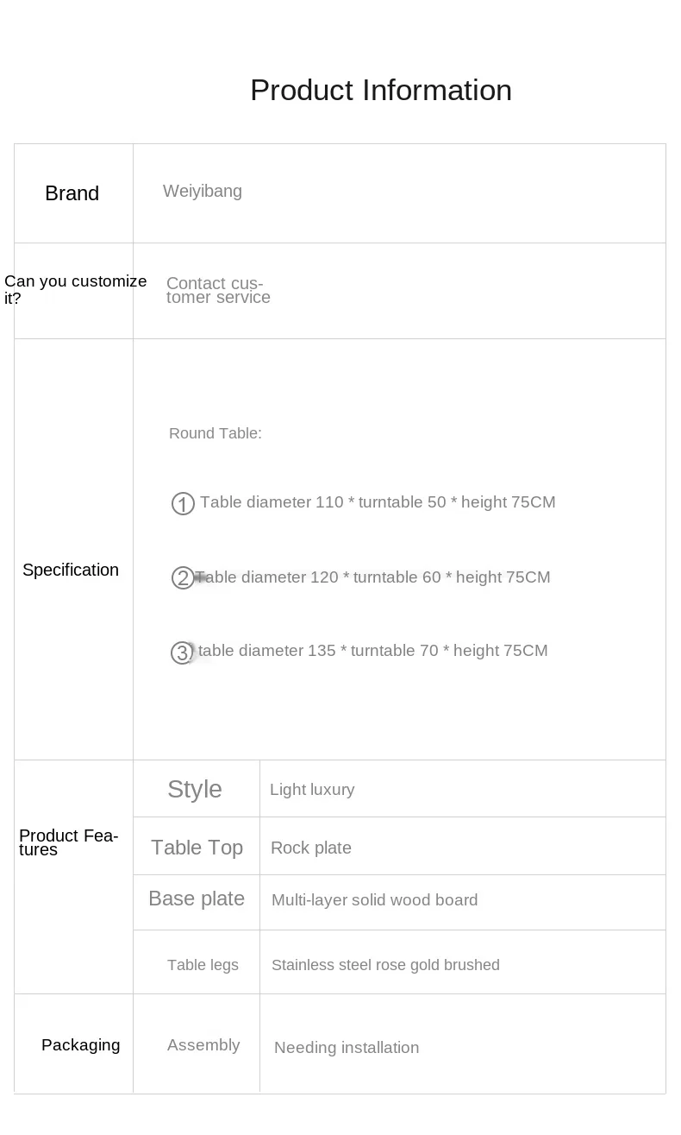Select the table diameter 110 specification line
Screen dimensions: 681x1135
378,502
